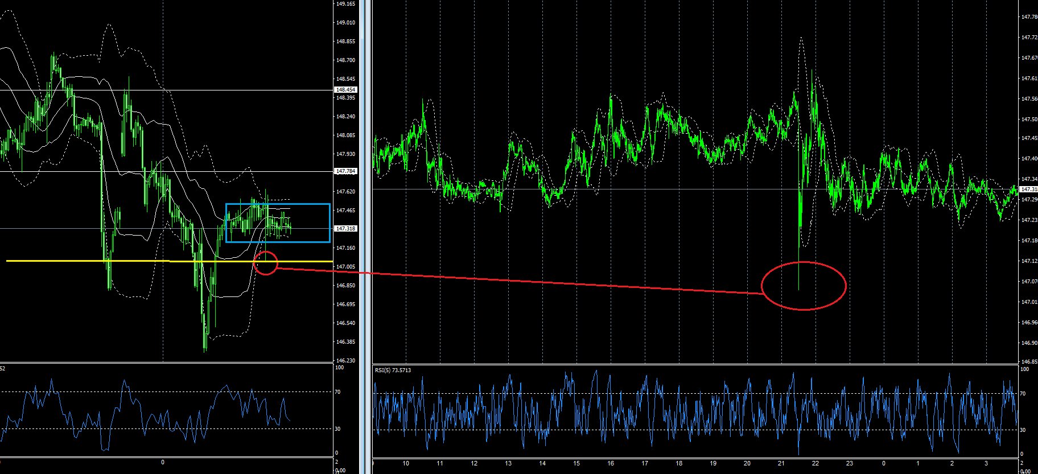
Task: Click hour 23 on the time axis
Action: pyautogui.click(x=850, y=463)
